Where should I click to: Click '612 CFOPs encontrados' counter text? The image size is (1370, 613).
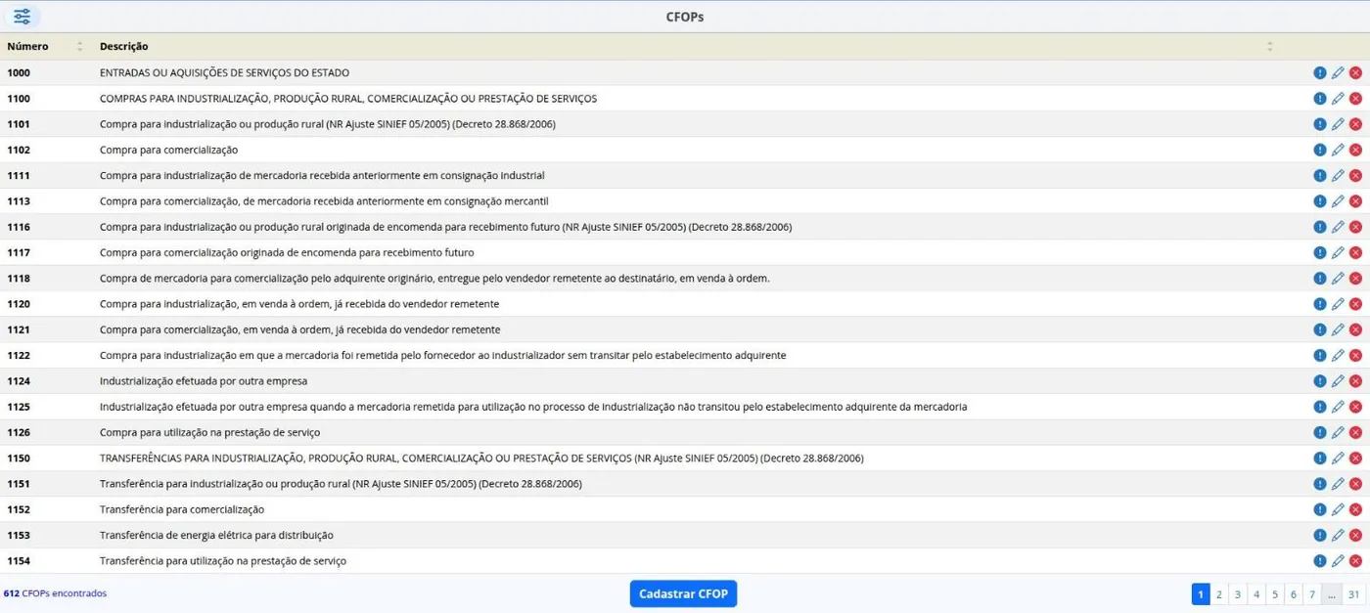click(x=55, y=593)
